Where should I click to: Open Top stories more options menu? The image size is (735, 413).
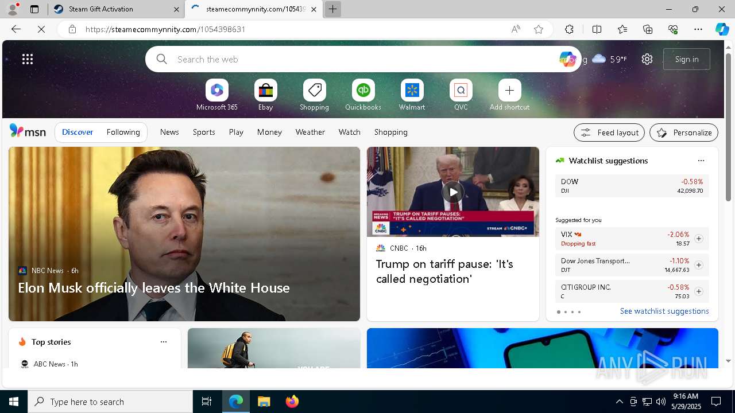[164, 342]
